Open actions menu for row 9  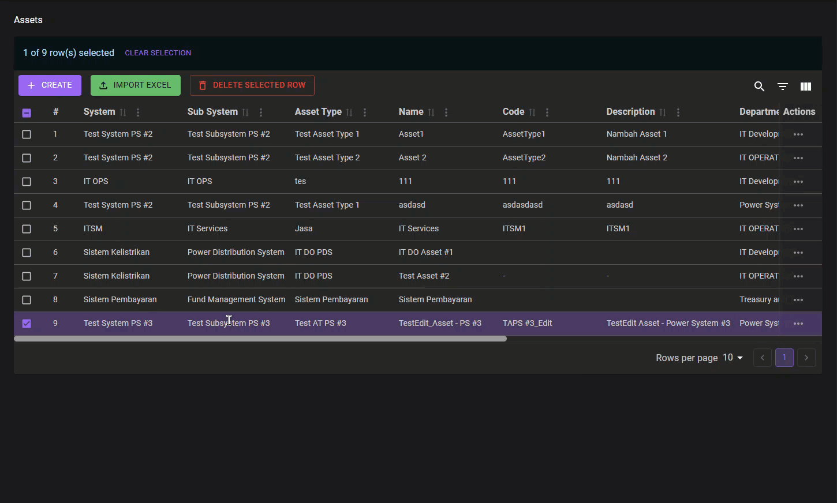point(798,324)
